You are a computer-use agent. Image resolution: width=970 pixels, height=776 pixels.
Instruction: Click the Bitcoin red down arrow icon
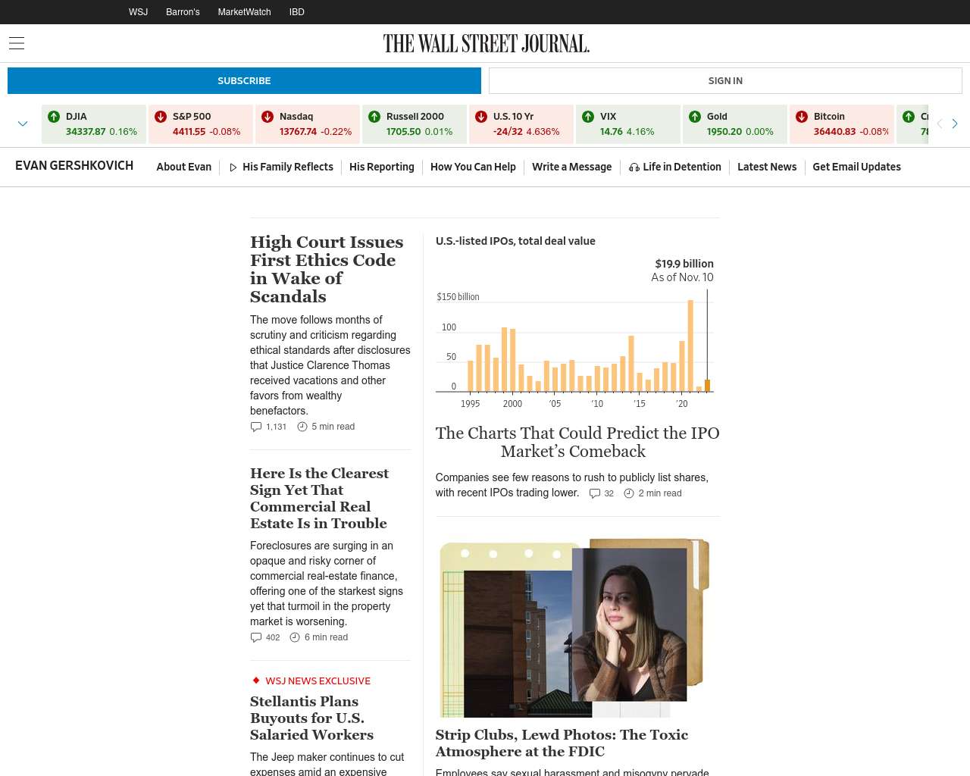tap(802, 116)
